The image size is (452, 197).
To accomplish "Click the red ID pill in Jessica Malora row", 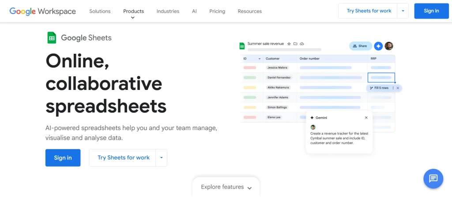I will click(x=250, y=68).
